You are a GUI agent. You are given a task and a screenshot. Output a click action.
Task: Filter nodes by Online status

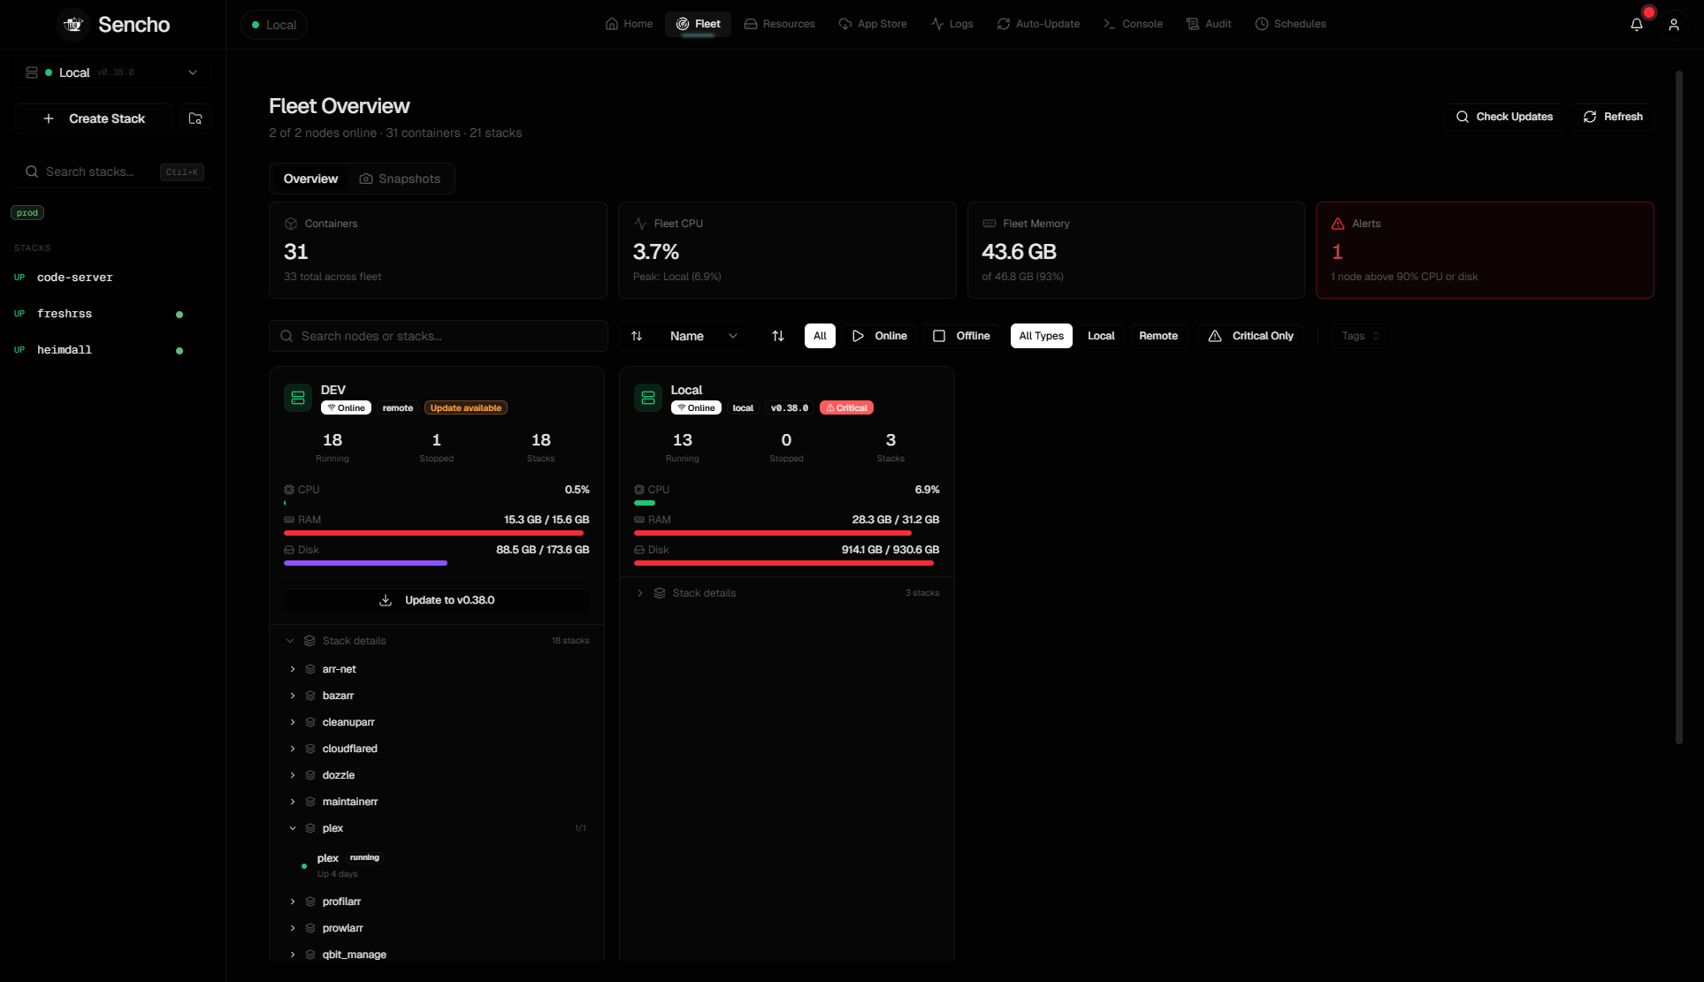click(x=880, y=336)
